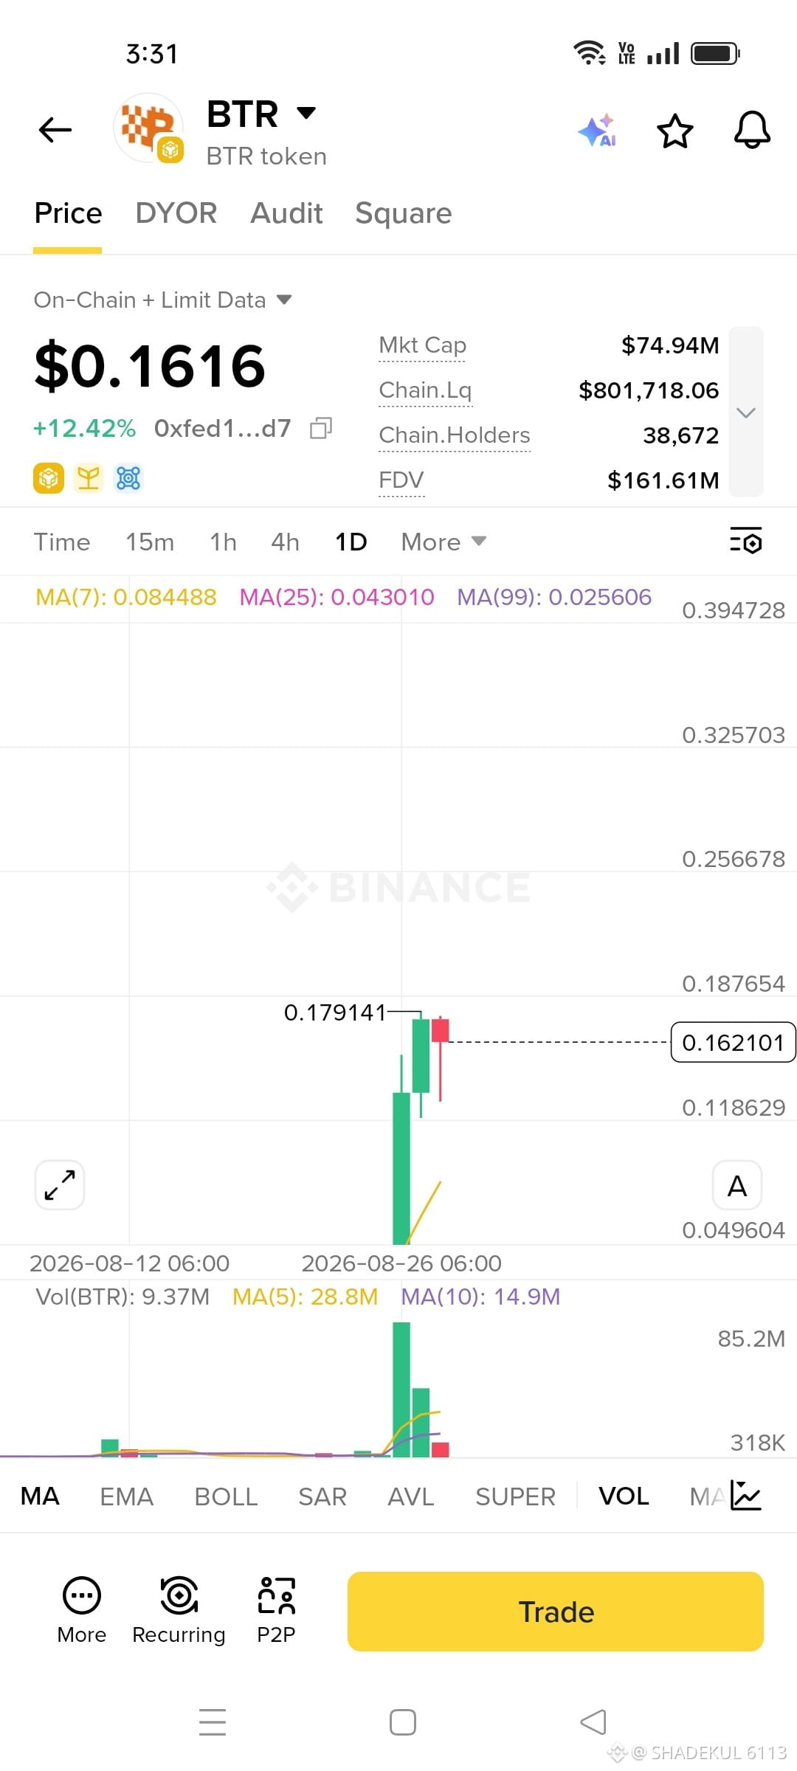Expand the BTR token selector arrow
This screenshot has width=797, height=1771.
click(306, 113)
